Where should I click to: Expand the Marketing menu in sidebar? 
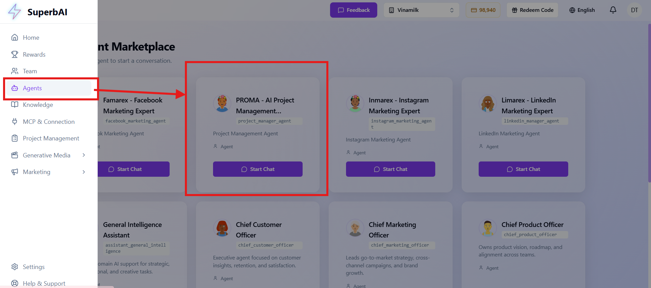(37, 172)
